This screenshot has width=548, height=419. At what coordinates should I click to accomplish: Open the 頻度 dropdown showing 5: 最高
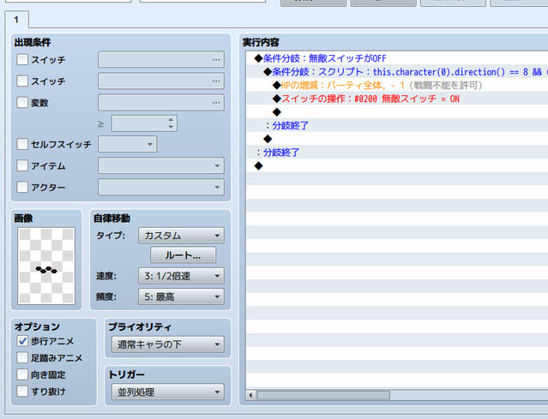point(182,296)
